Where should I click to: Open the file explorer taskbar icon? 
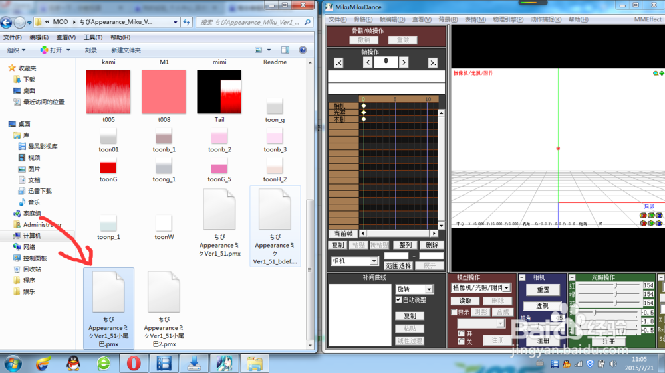255,363
